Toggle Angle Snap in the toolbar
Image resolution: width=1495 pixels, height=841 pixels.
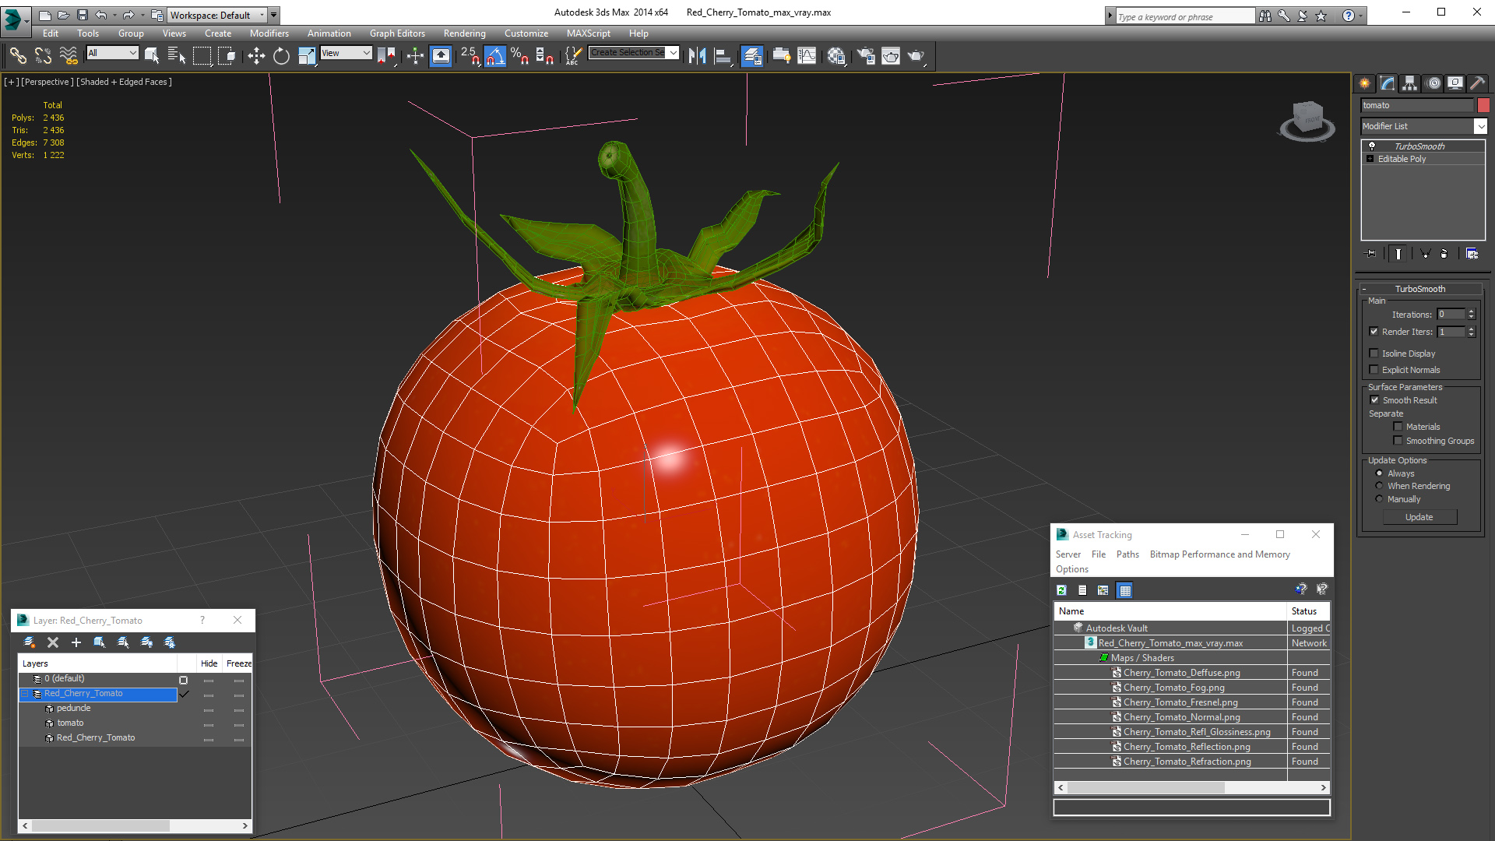click(x=494, y=55)
